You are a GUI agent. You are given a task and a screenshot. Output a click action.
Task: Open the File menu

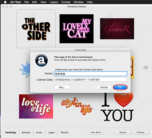[x=26, y=2]
